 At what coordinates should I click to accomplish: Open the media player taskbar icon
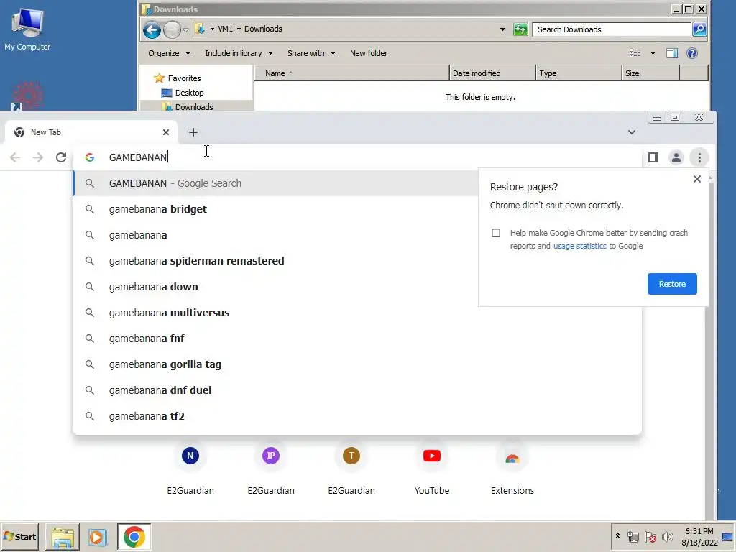coord(98,536)
